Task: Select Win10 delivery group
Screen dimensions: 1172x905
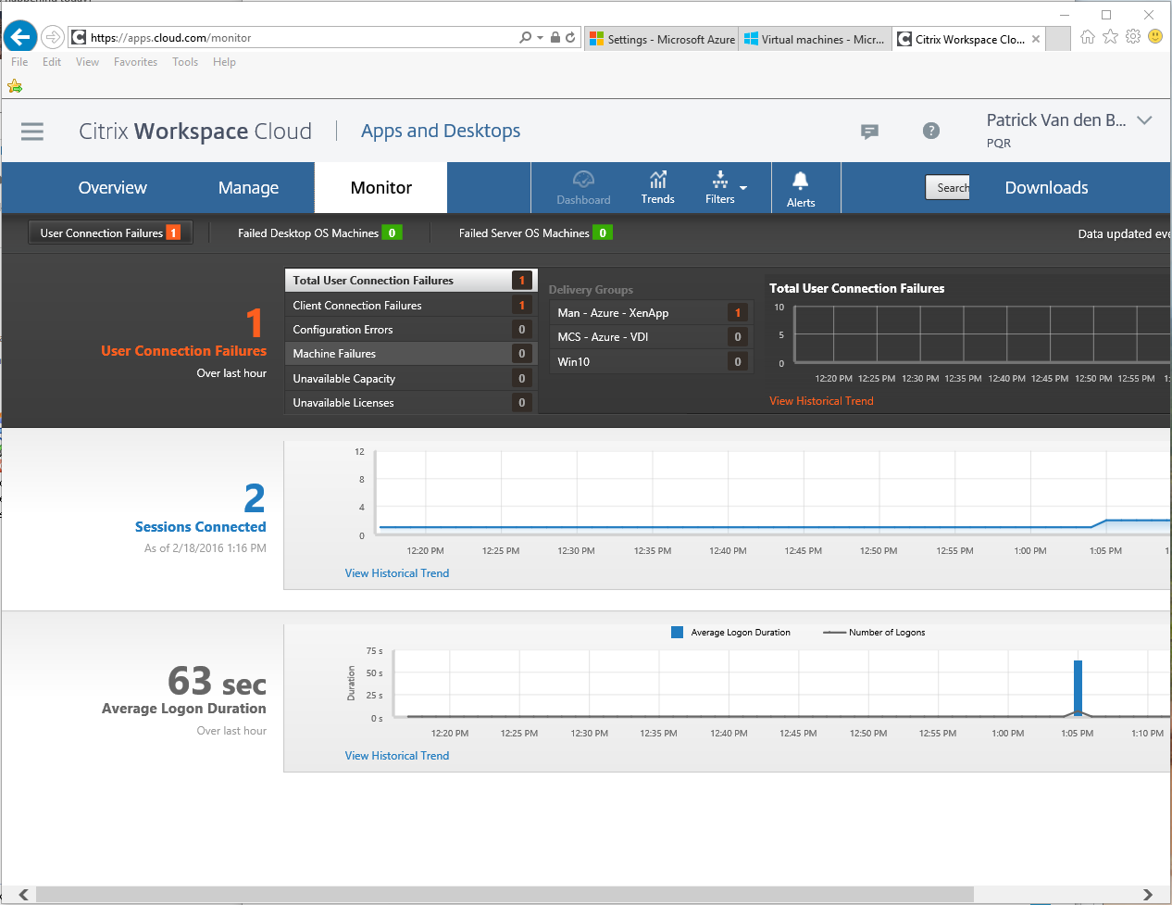Action: pyautogui.click(x=650, y=361)
